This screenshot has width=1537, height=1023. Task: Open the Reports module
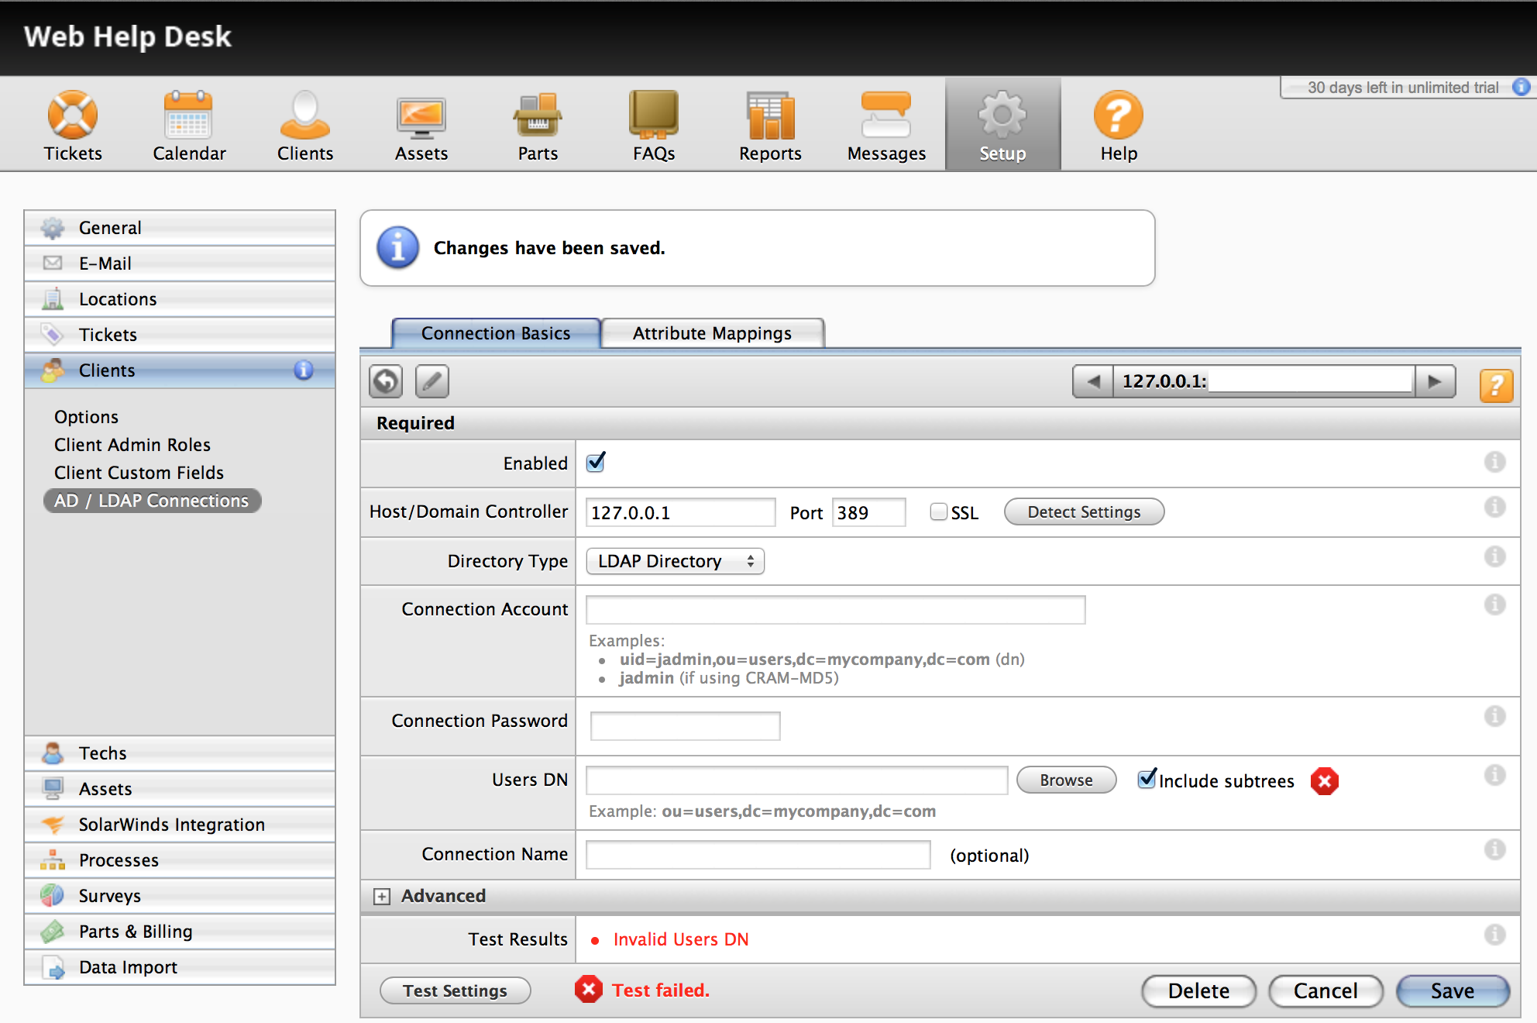[x=770, y=126]
